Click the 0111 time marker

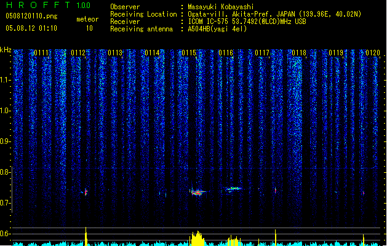[x=41, y=53]
